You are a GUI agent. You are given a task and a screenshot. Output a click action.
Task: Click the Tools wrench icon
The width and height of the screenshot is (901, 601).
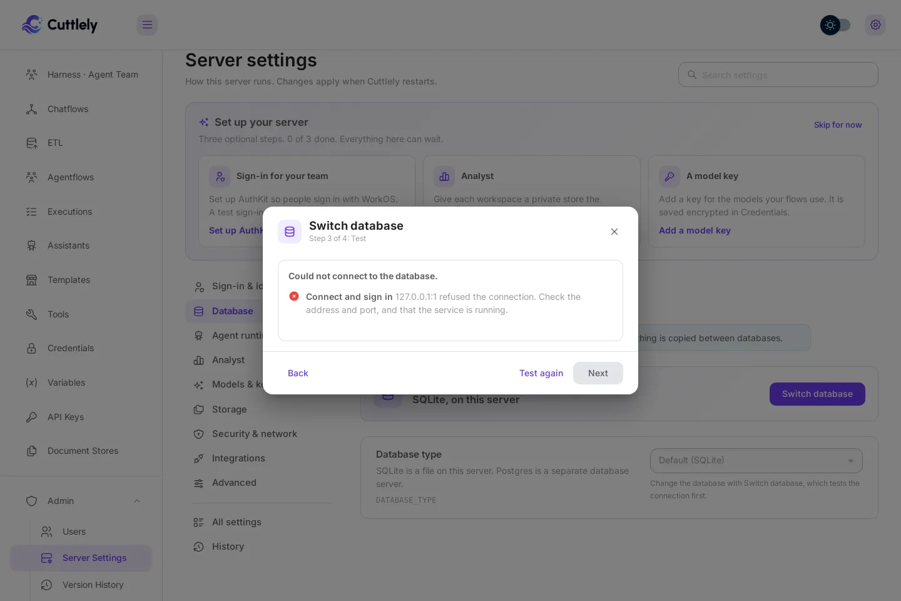tap(31, 314)
